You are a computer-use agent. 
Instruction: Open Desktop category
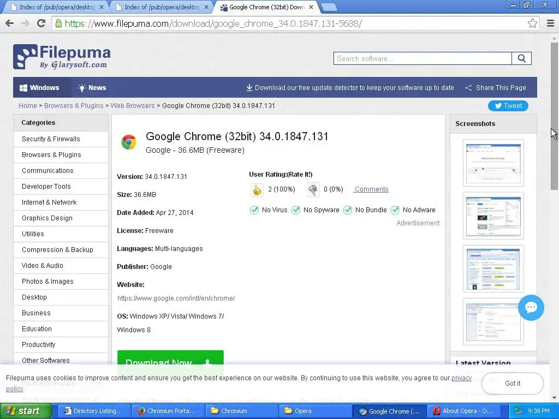[x=61, y=297]
